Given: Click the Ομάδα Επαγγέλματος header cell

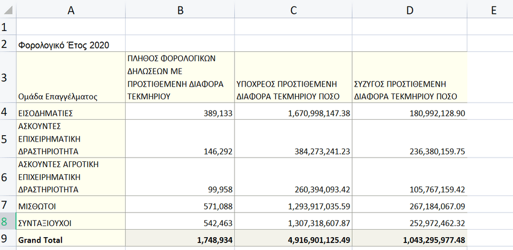Looking at the screenshot, I should 71,77.
